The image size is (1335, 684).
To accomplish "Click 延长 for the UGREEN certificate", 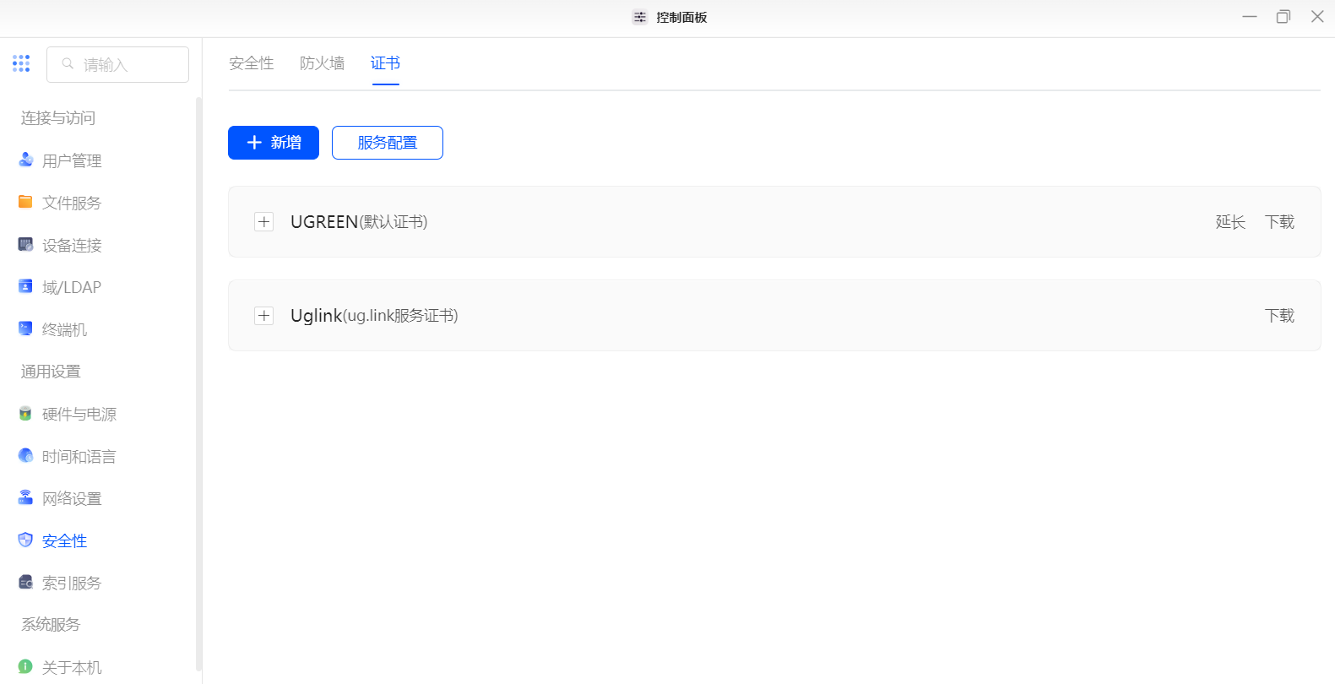I will pos(1230,222).
